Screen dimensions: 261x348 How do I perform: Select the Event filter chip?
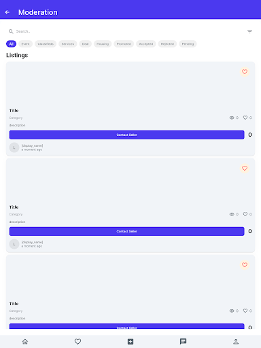[25, 43]
